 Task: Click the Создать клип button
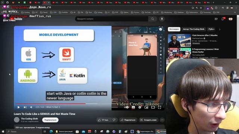(149, 120)
